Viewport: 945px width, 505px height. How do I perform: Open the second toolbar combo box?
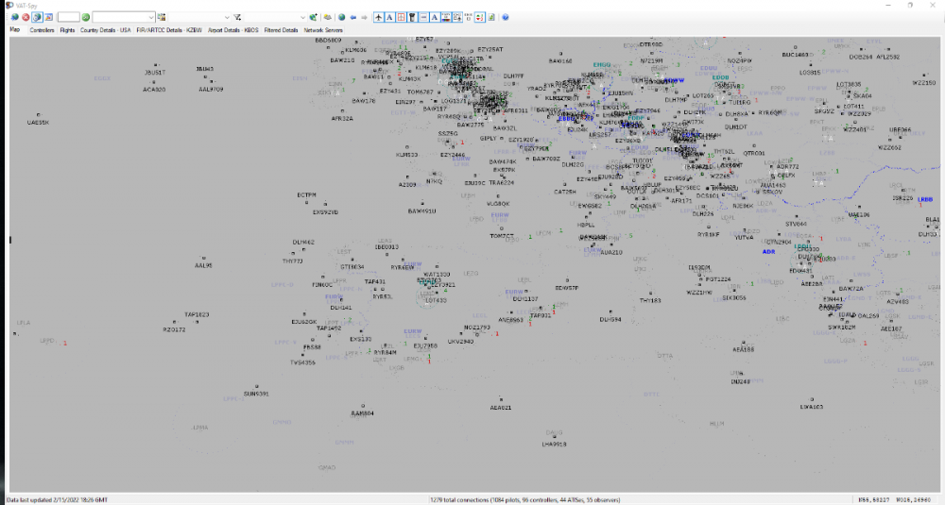pos(199,17)
